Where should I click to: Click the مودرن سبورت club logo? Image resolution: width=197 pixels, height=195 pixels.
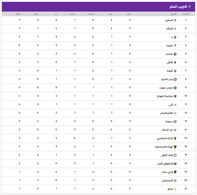(175, 88)
